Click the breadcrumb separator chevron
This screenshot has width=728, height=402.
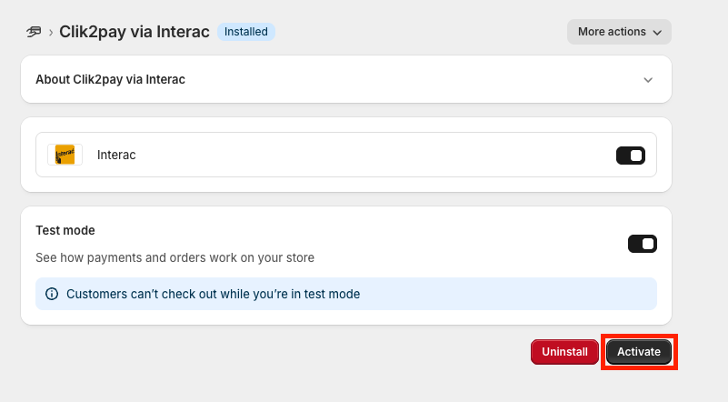(51, 33)
